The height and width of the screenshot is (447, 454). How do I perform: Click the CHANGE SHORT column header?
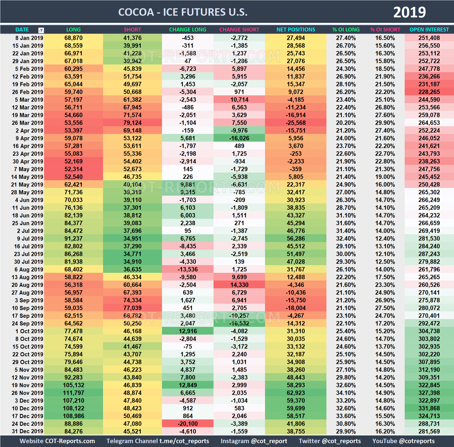239,29
